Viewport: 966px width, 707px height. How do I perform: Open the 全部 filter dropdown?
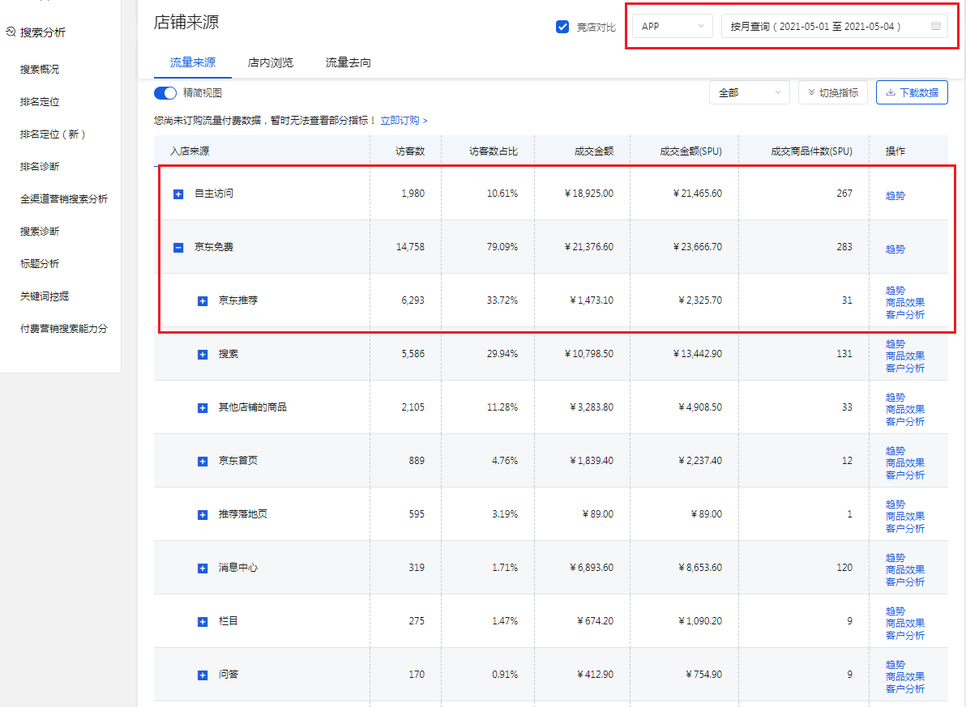click(749, 92)
